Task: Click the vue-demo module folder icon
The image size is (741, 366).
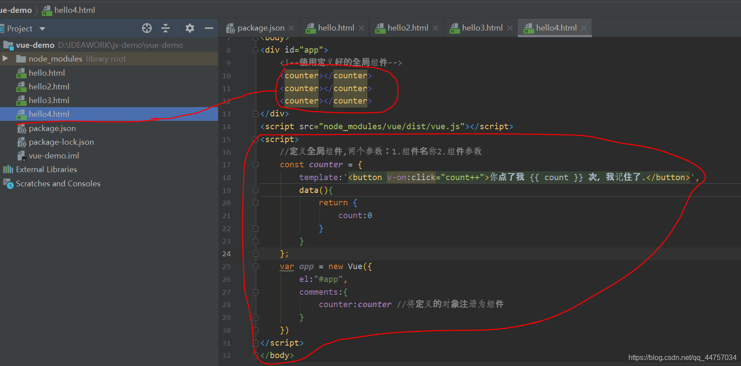Action: [x=8, y=45]
